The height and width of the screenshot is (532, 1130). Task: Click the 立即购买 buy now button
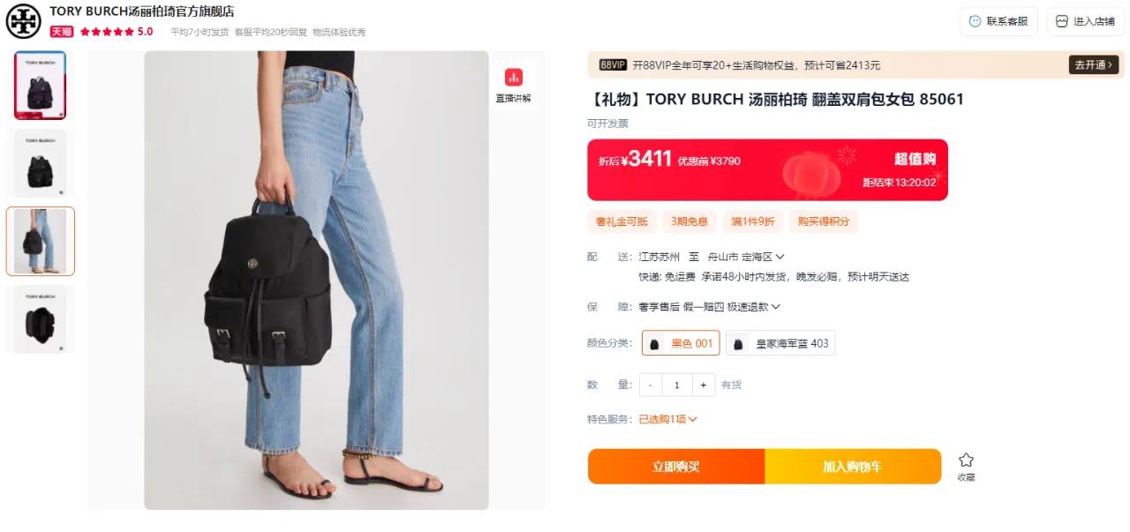(x=676, y=467)
